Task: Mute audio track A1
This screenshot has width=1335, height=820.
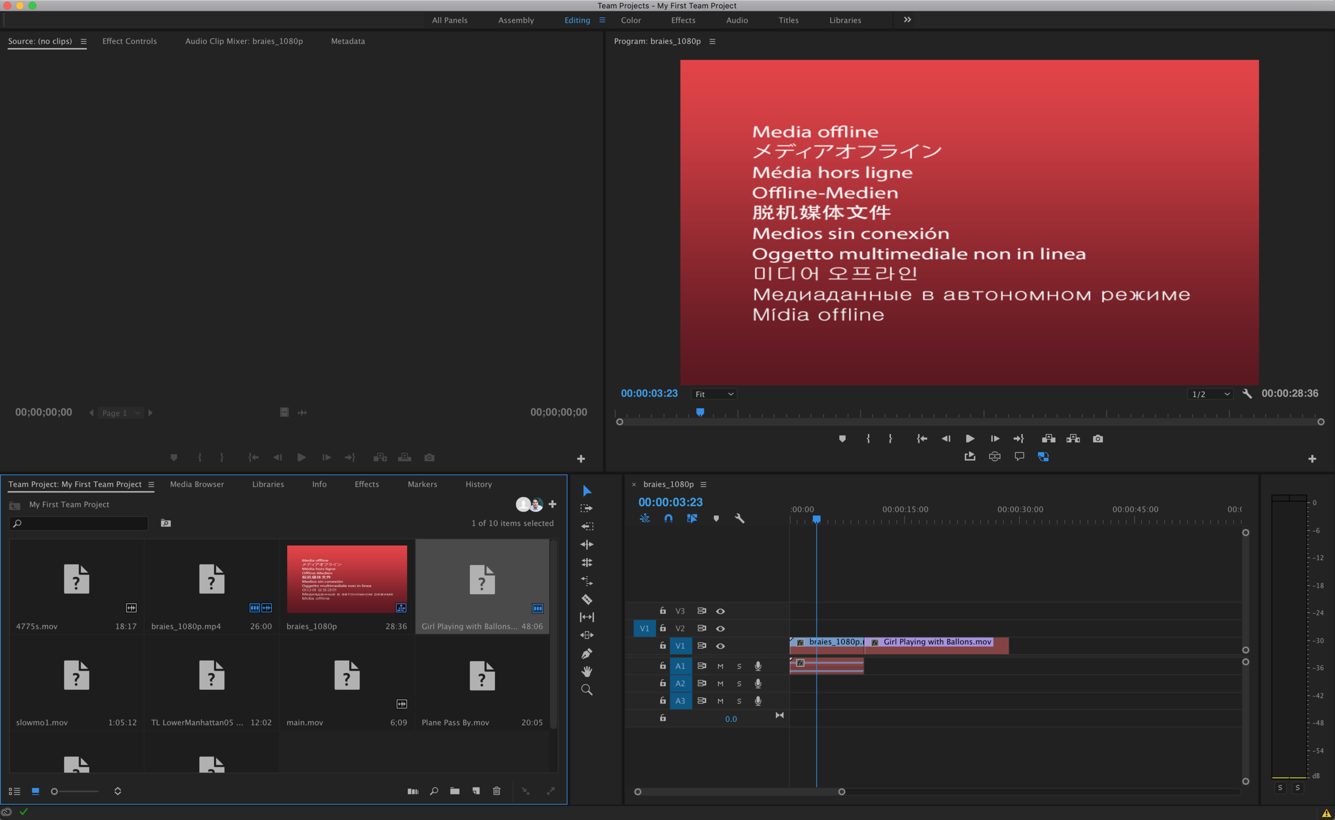Action: 720,666
